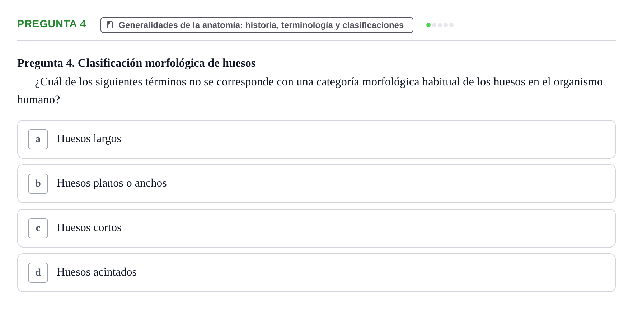Viewport: 633px width, 310px height.
Task: Select the letter b answer box
Action: [38, 184]
